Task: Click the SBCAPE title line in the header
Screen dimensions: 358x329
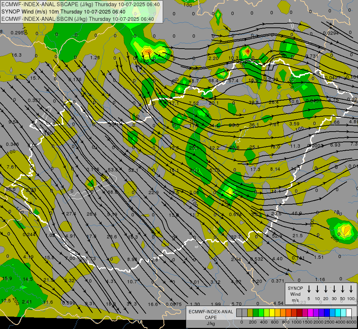Action: pyautogui.click(x=80, y=4)
